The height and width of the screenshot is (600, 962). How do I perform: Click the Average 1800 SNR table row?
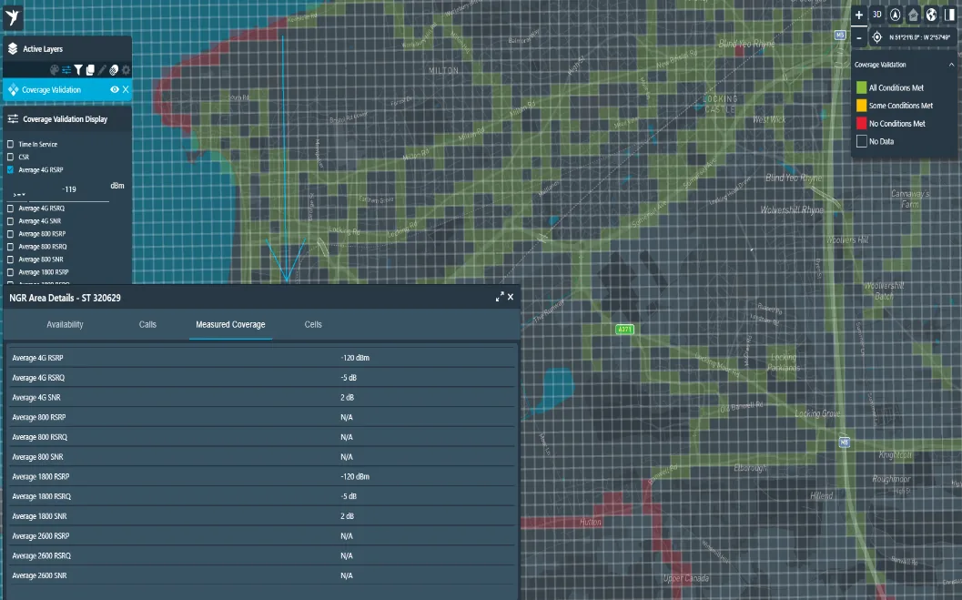pos(262,516)
